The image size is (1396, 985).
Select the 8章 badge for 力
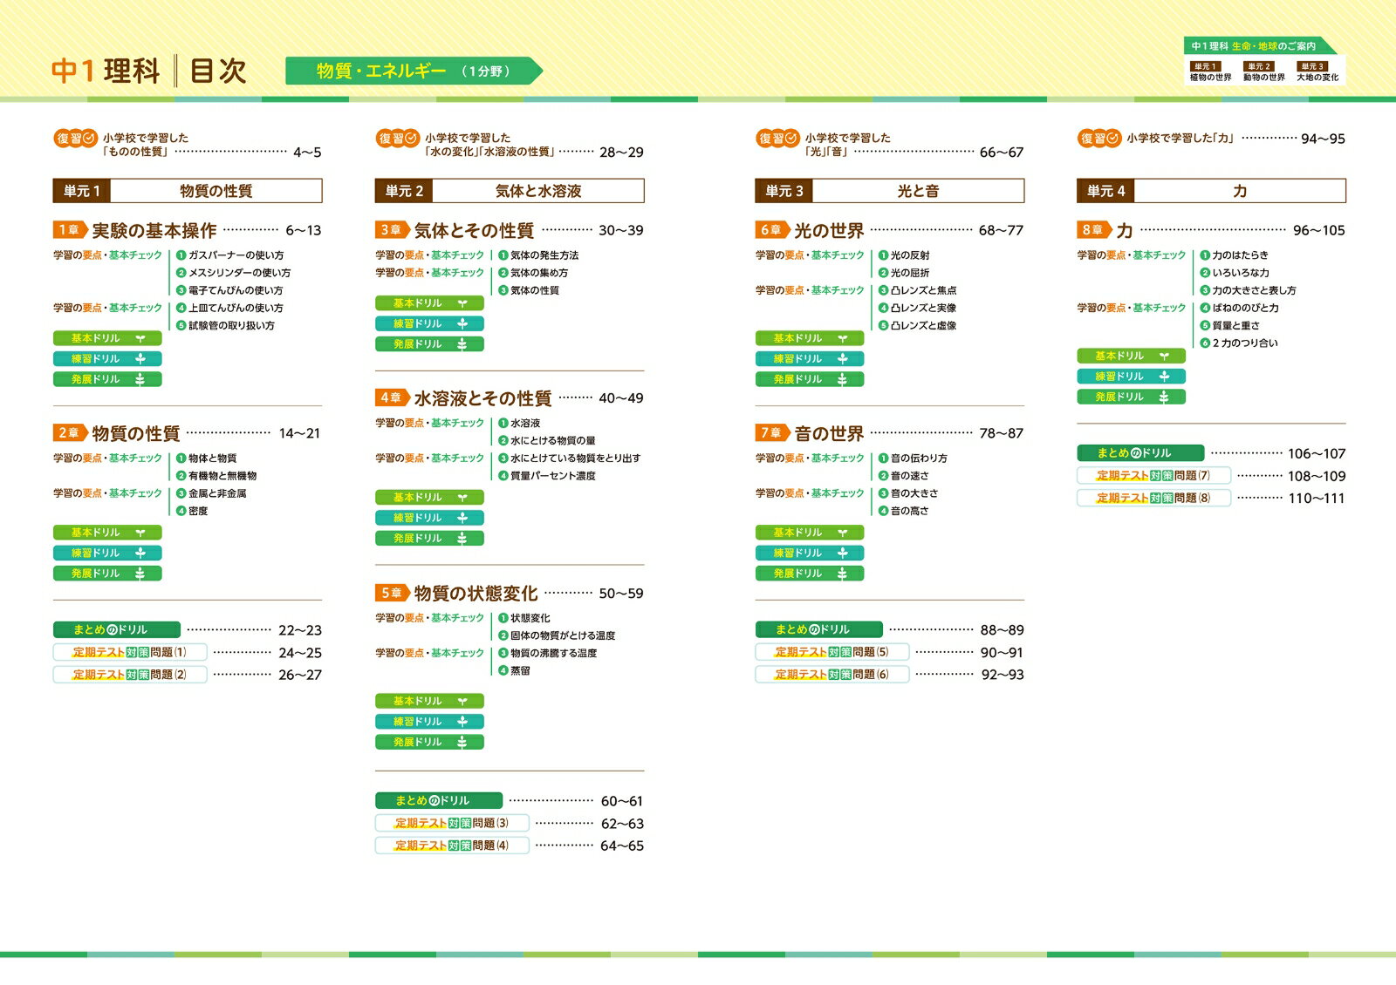pos(1093,230)
